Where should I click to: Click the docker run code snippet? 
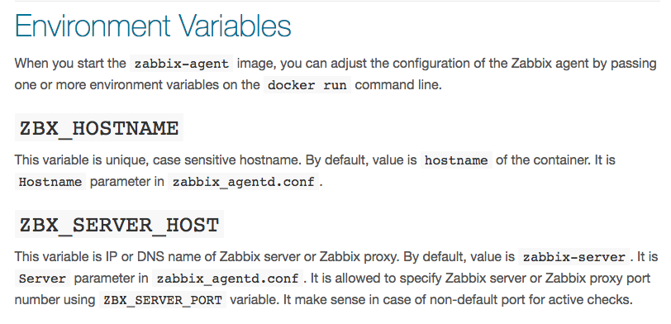coord(307,85)
